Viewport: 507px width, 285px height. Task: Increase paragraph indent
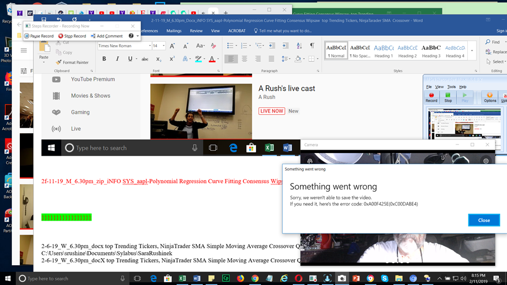285,46
